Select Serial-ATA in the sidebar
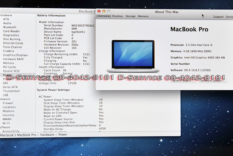 (x=10, y=87)
